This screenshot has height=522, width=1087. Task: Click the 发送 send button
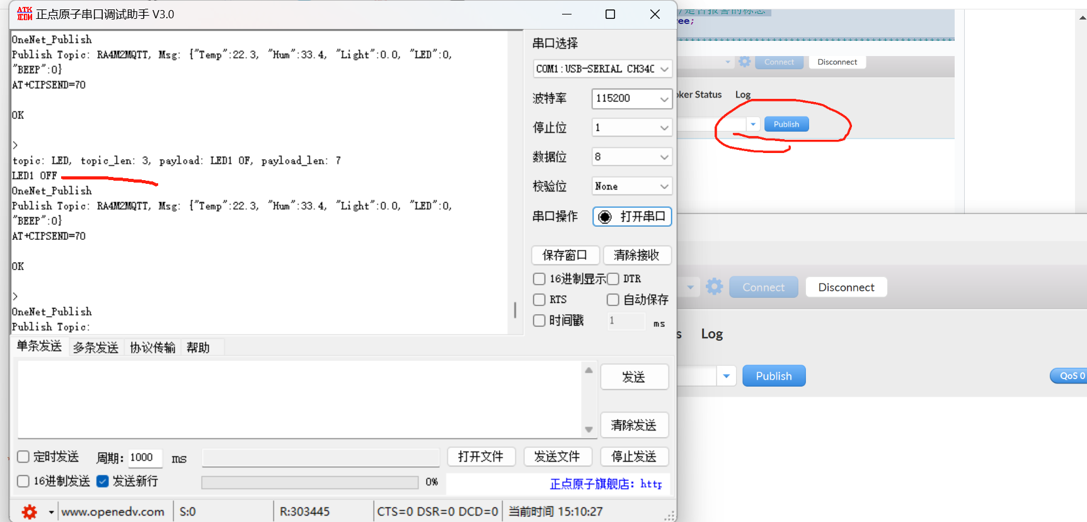click(x=634, y=377)
